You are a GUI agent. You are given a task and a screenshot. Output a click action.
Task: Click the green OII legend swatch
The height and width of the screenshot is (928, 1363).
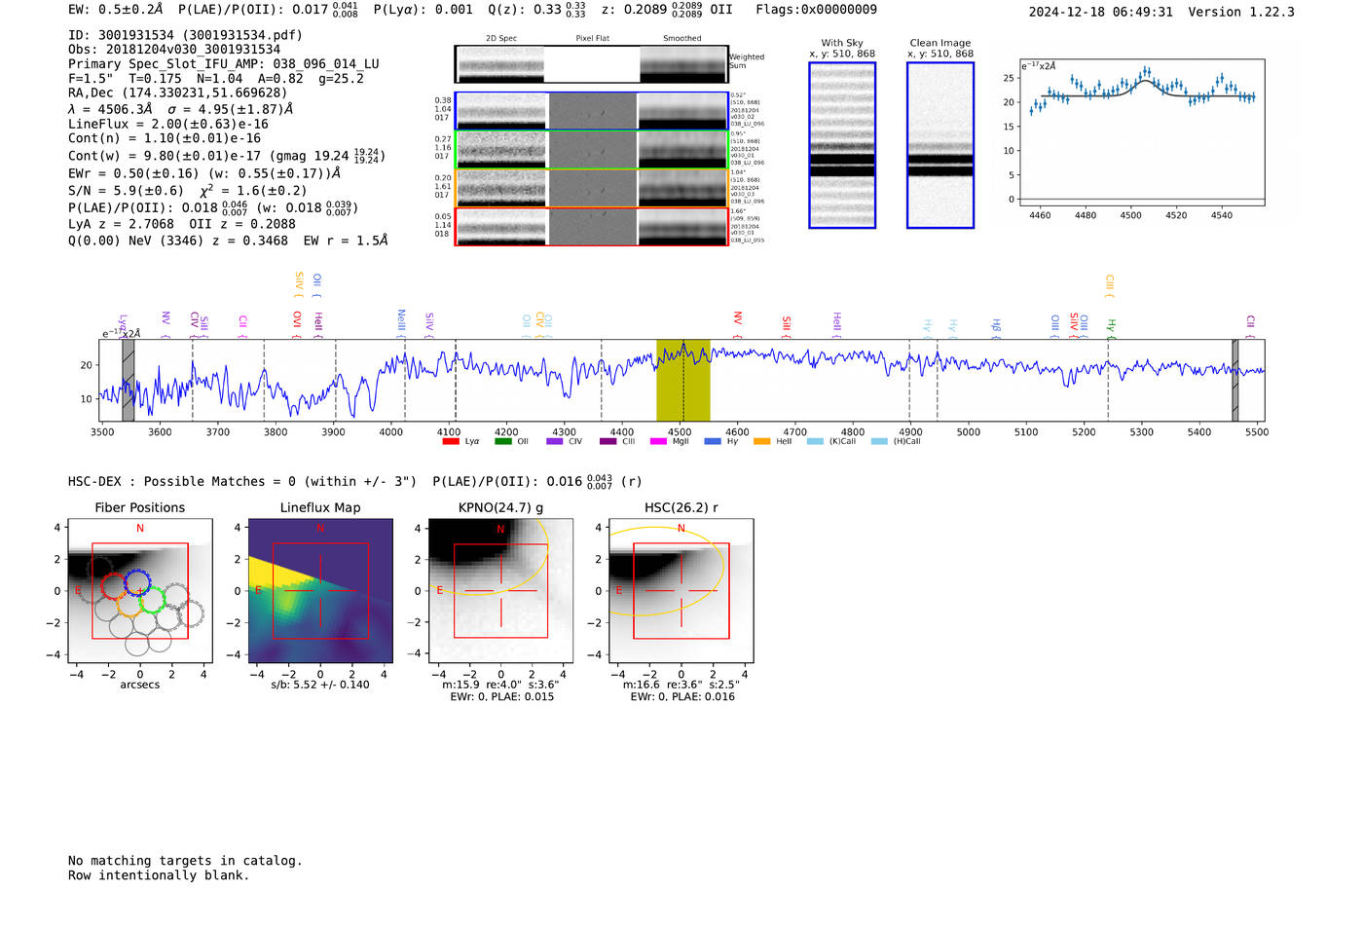502,441
